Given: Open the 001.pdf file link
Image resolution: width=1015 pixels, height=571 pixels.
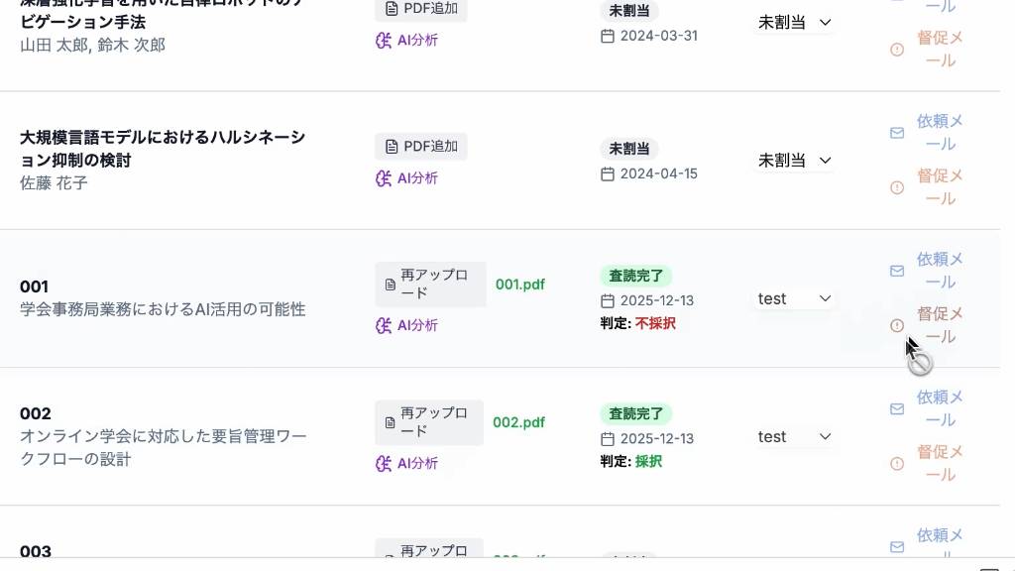Looking at the screenshot, I should pyautogui.click(x=520, y=285).
